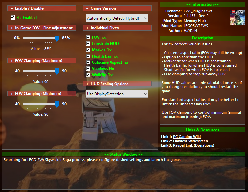
Task: Click the Status Window header bar
Action: [x=124, y=154]
